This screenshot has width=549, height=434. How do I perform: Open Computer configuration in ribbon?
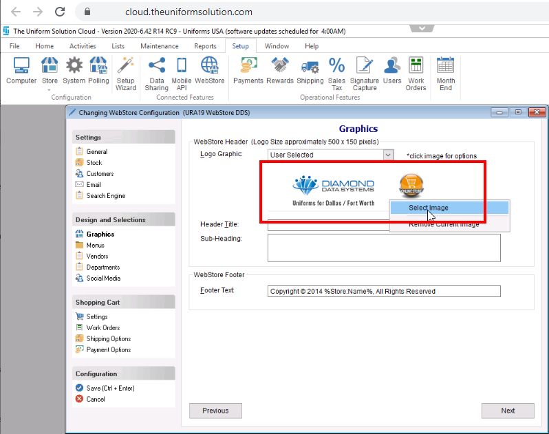21,71
